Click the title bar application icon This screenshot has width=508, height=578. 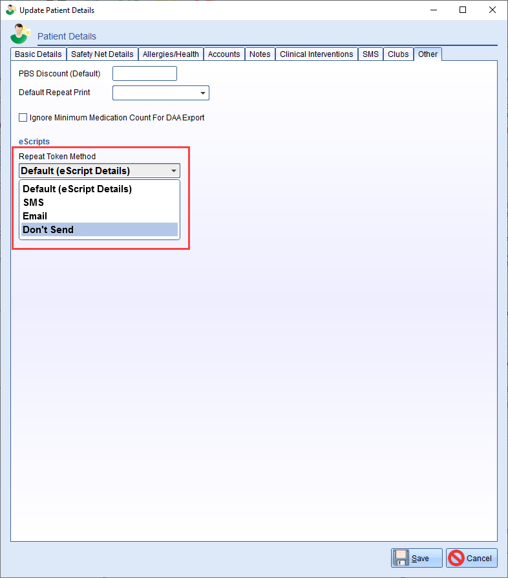11,10
